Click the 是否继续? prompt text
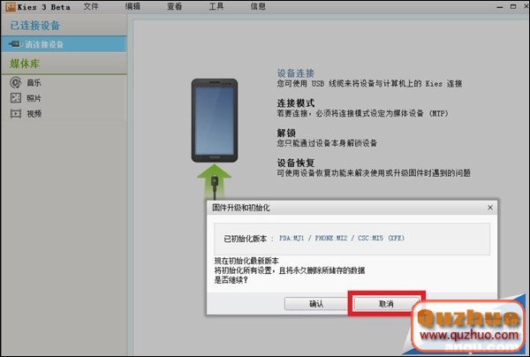 (x=231, y=280)
